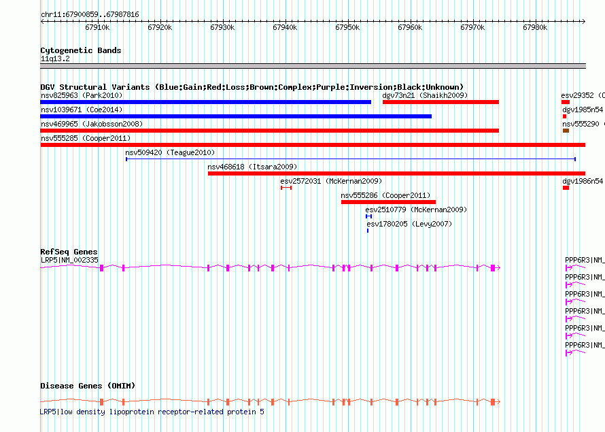This screenshot has width=605, height=432.
Task: Click the 67950k ruler tick label
Action: [x=347, y=27]
